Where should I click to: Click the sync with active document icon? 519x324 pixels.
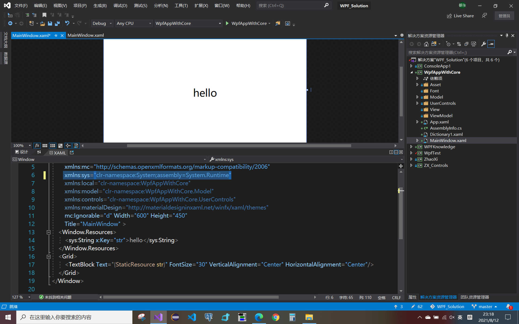459,44
